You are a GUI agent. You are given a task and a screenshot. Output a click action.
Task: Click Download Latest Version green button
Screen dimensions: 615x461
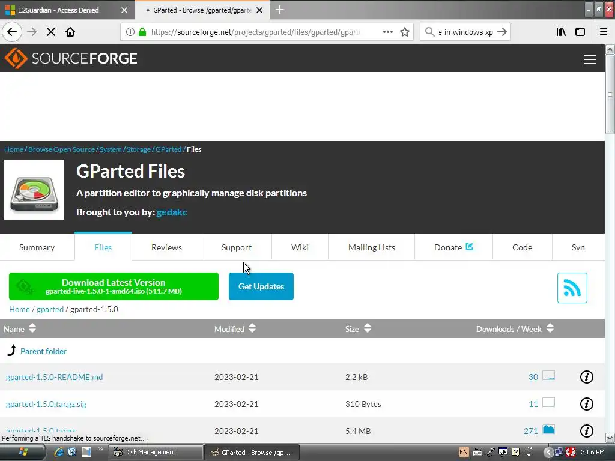point(114,286)
